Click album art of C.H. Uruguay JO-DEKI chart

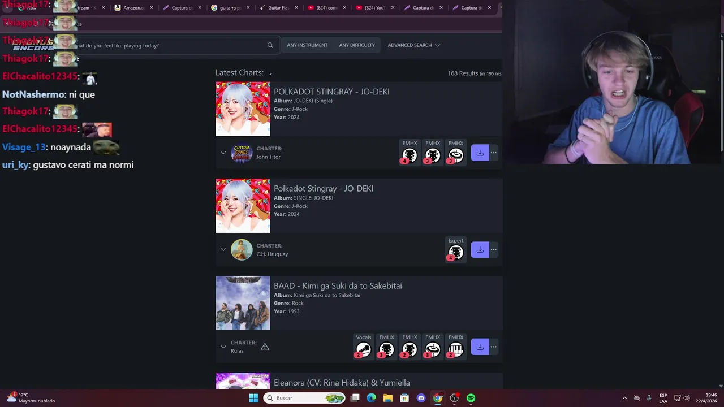tap(243, 206)
